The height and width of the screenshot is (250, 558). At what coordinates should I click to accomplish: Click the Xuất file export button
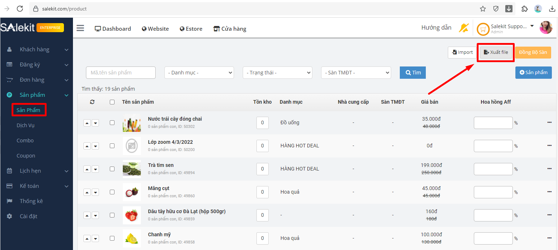(x=496, y=52)
